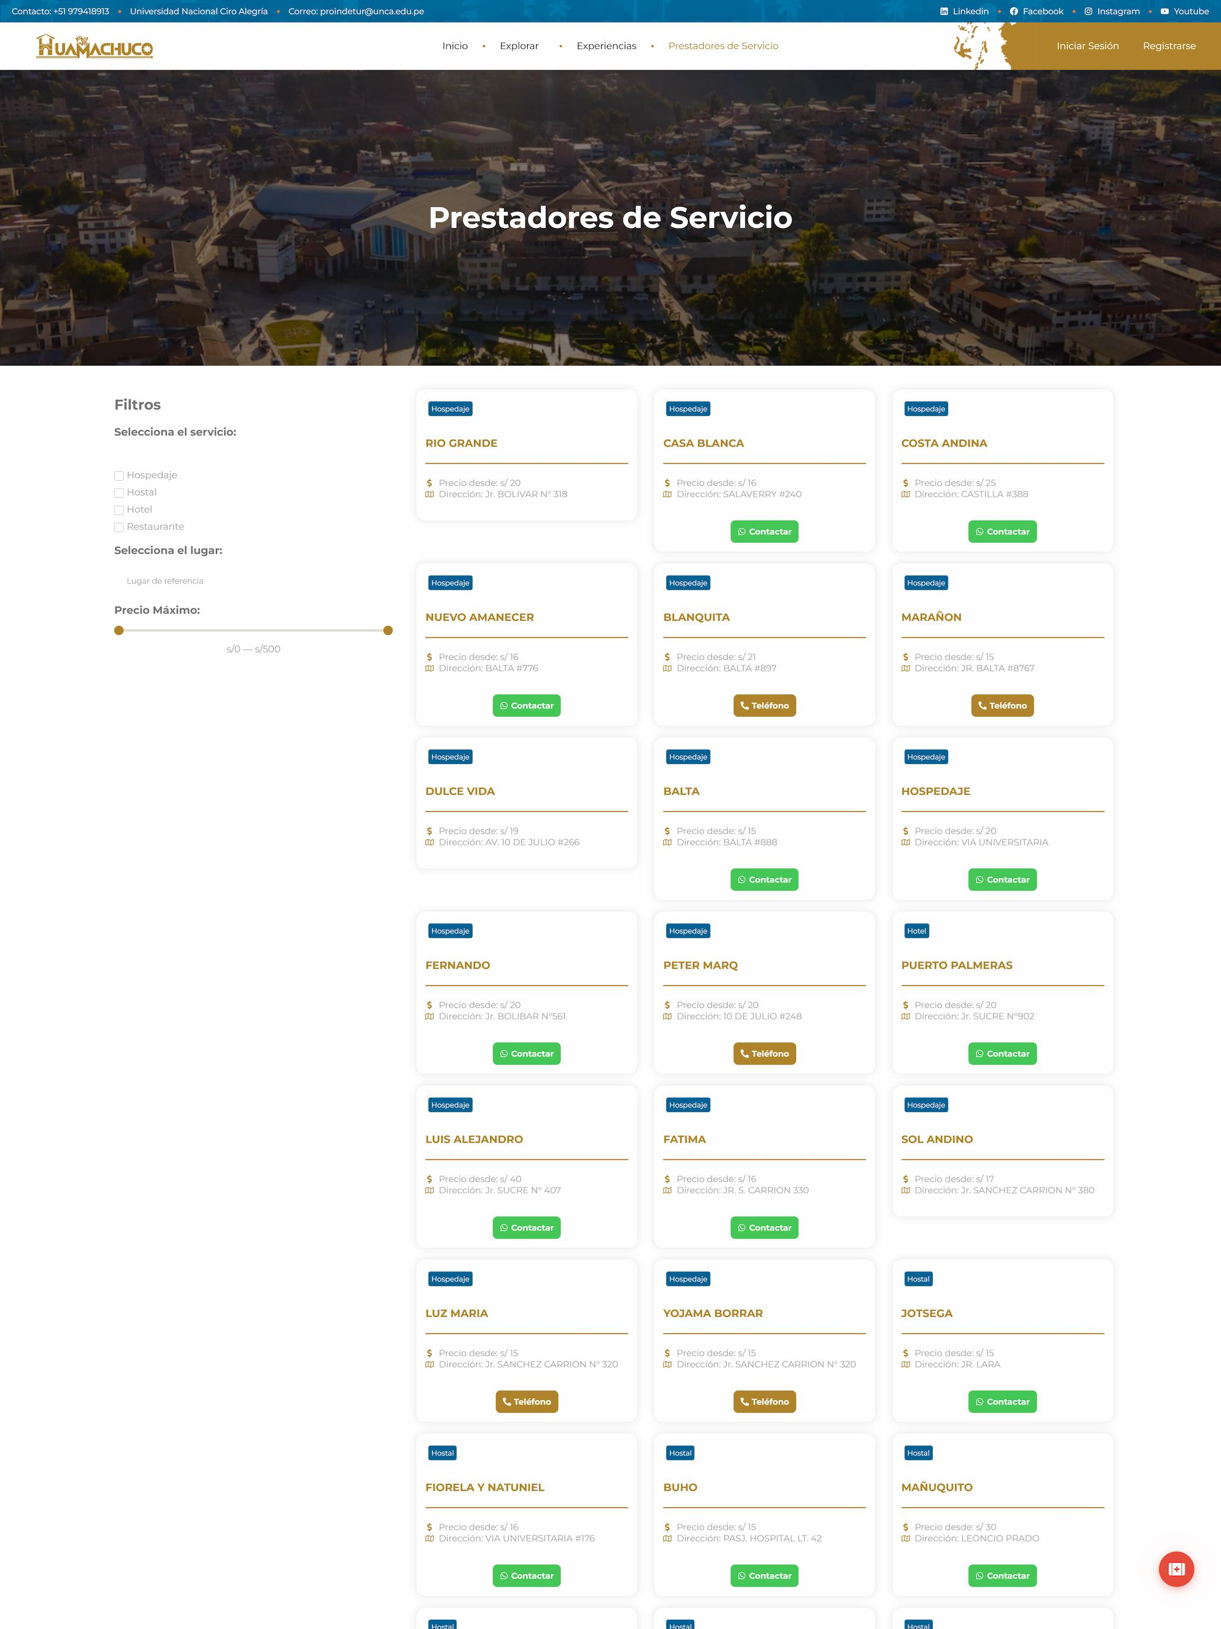
Task: Click Teléfono on the BLANQUITA card
Action: (764, 706)
